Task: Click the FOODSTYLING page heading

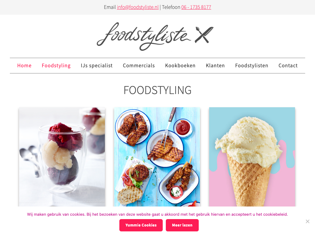Action: pos(157,90)
